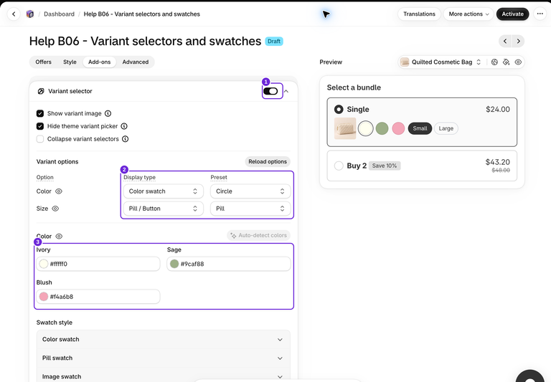
Task: Uncheck Hide theme variant picker
Action: click(x=40, y=126)
